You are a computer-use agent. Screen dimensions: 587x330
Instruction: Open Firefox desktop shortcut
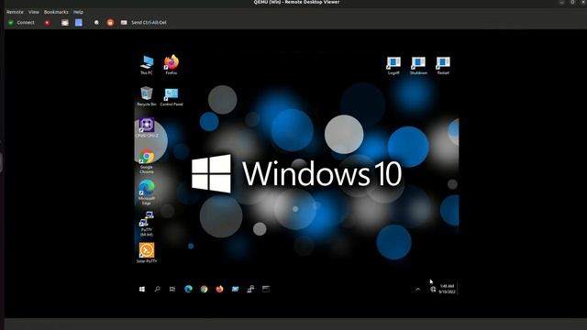point(172,65)
